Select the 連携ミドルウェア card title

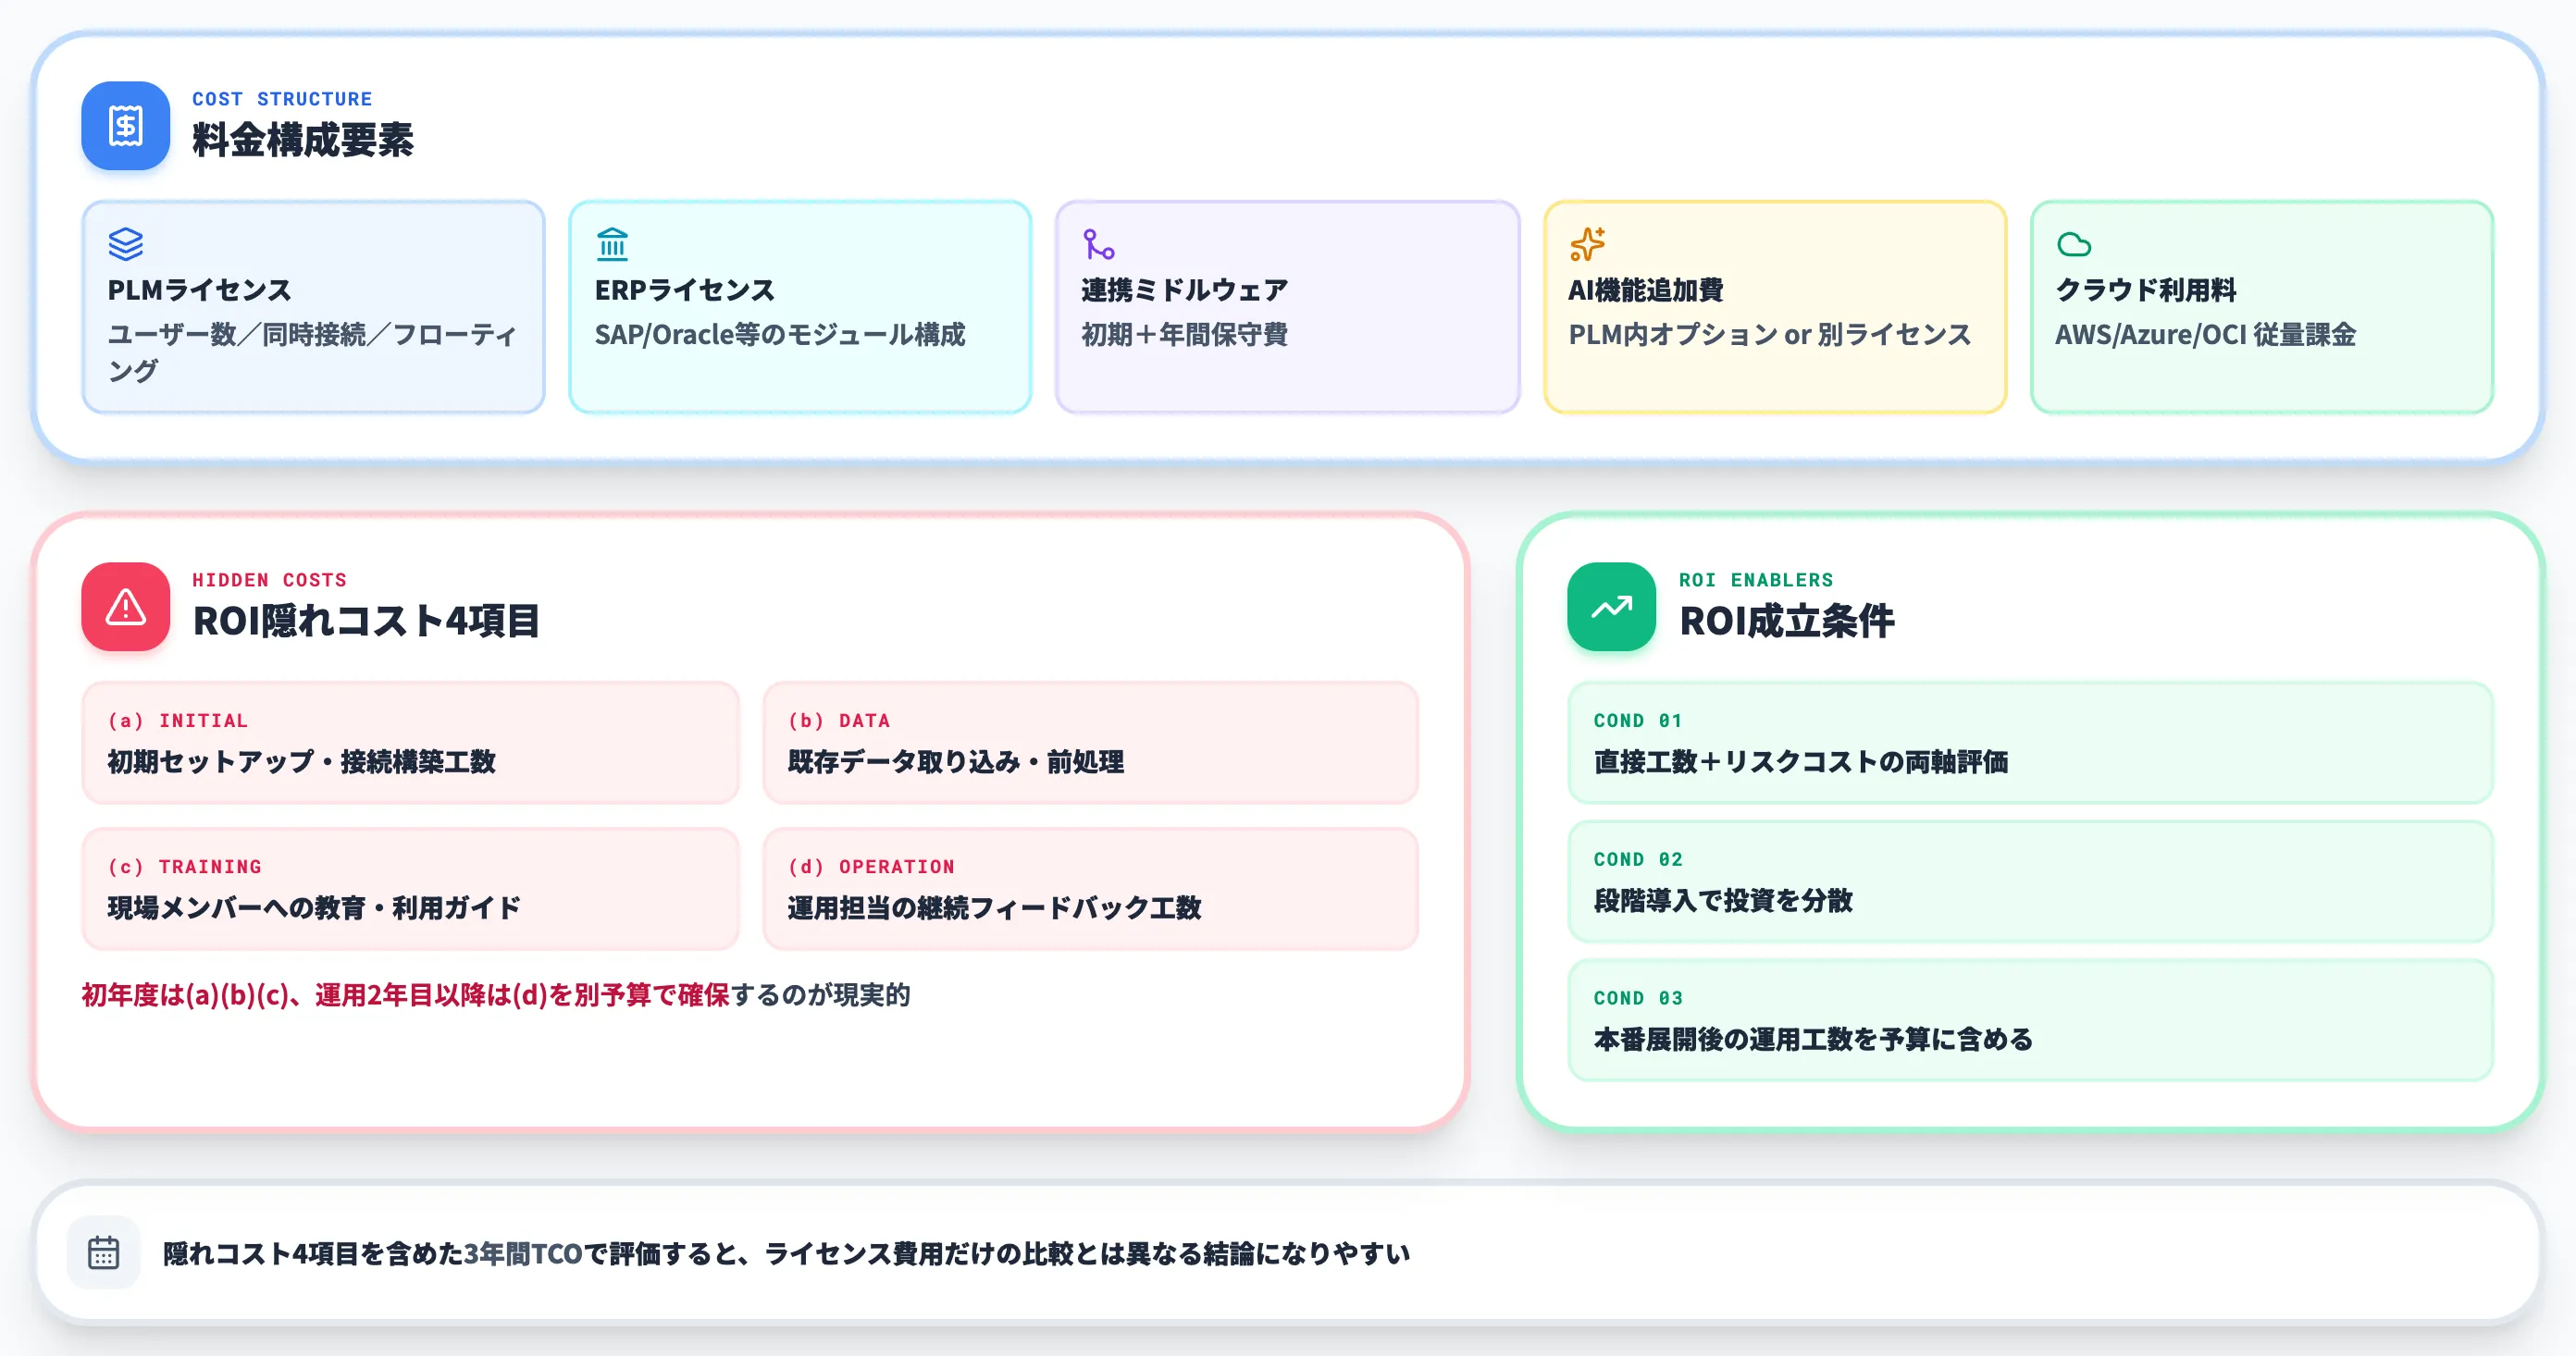[x=1185, y=290]
